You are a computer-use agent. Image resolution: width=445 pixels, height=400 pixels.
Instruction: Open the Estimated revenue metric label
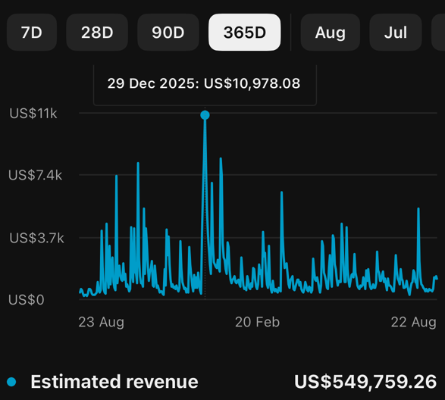[114, 382]
